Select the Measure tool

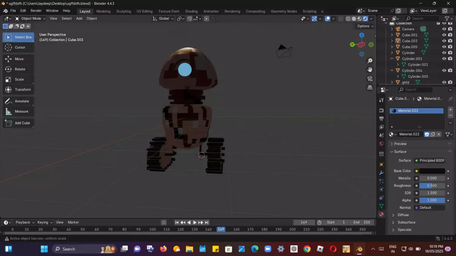coord(18,112)
